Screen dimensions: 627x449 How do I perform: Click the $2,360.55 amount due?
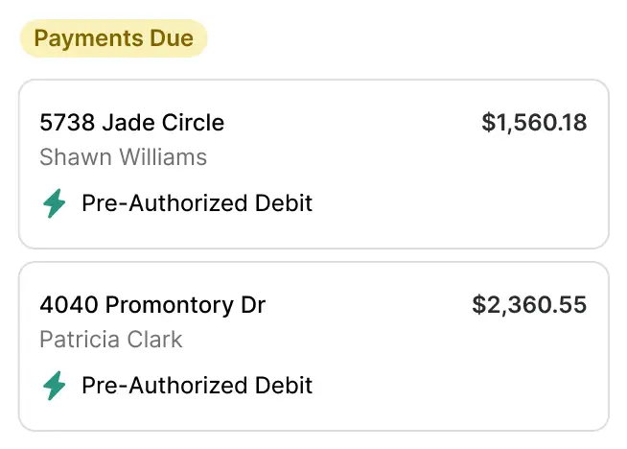point(529,305)
